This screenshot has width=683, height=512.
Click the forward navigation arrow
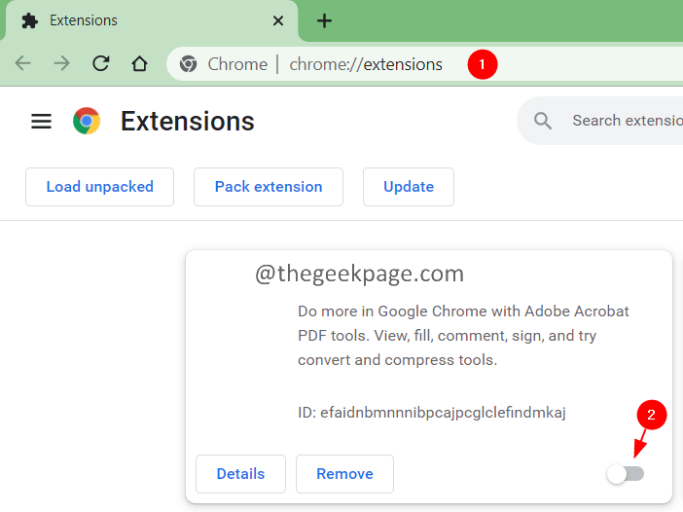click(61, 64)
